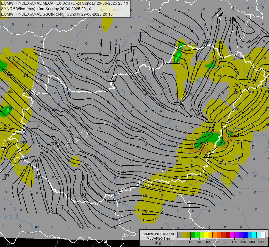Screen dimensions: 269x247
Task: Click the J/kg unit label in legend
Action: pyautogui.click(x=158, y=243)
